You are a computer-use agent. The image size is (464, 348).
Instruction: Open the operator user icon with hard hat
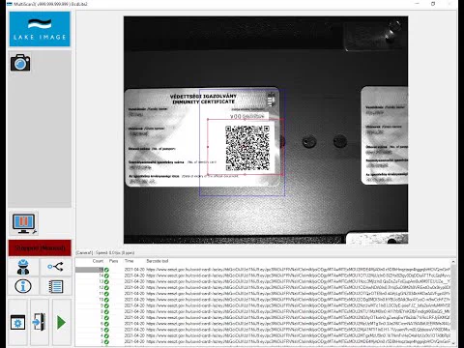pyautogui.click(x=23, y=267)
